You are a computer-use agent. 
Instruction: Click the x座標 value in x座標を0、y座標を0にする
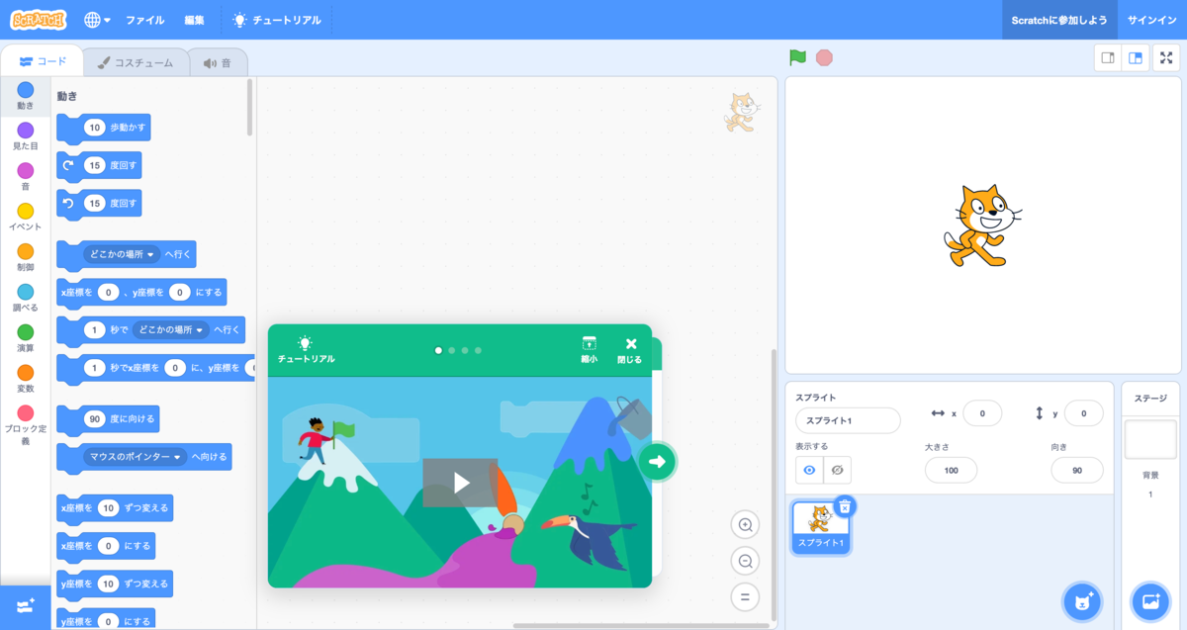108,293
